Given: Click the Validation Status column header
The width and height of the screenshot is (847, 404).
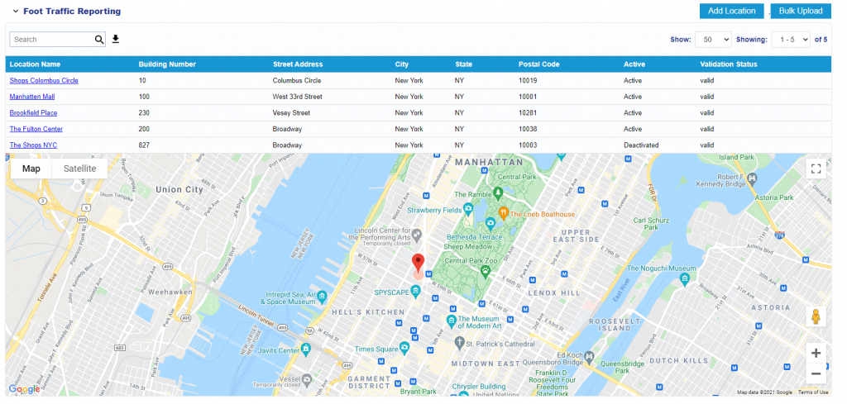Looking at the screenshot, I should coord(729,64).
